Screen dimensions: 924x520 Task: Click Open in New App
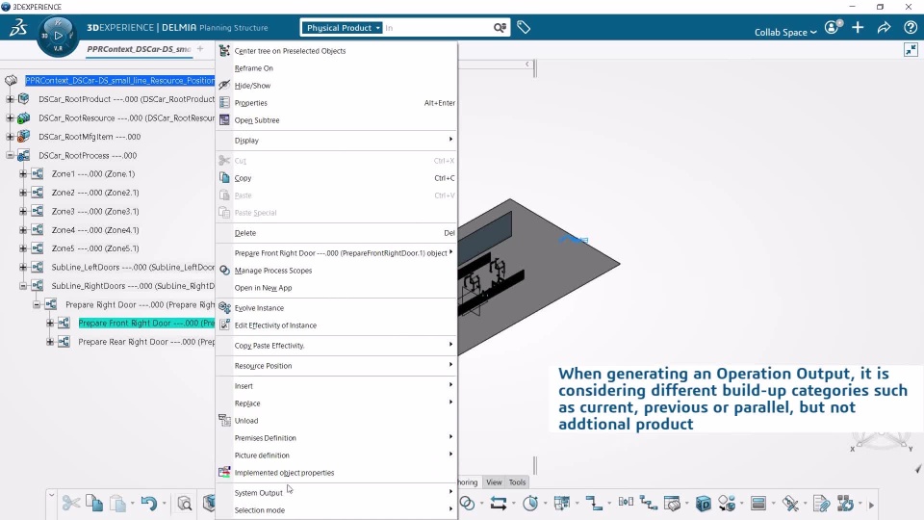336,288
